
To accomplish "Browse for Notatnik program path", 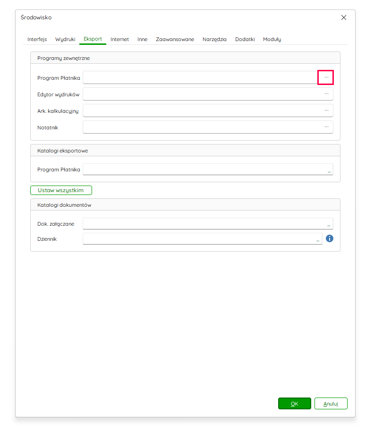I will tap(326, 127).
